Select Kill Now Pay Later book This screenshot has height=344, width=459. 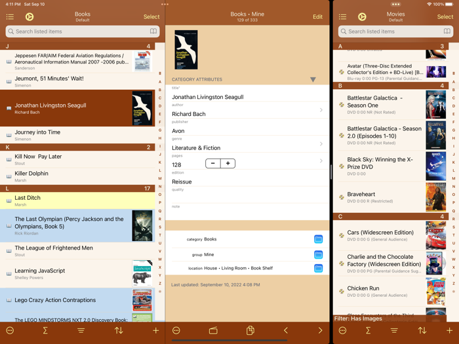point(77,159)
